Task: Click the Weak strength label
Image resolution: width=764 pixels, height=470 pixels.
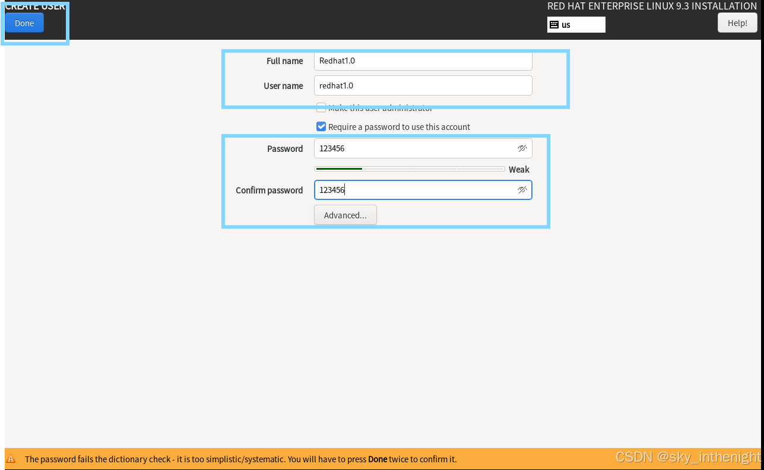Action: pos(519,170)
